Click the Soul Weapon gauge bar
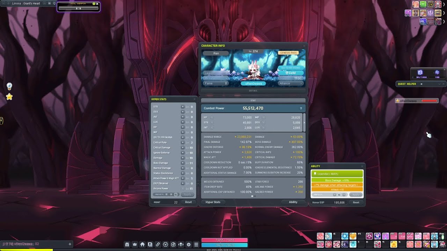 pyautogui.click(x=78, y=8)
